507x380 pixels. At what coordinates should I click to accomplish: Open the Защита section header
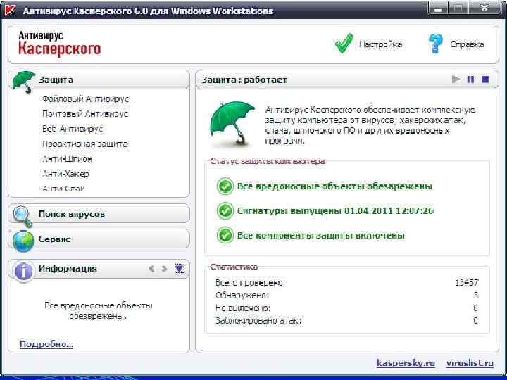point(99,80)
